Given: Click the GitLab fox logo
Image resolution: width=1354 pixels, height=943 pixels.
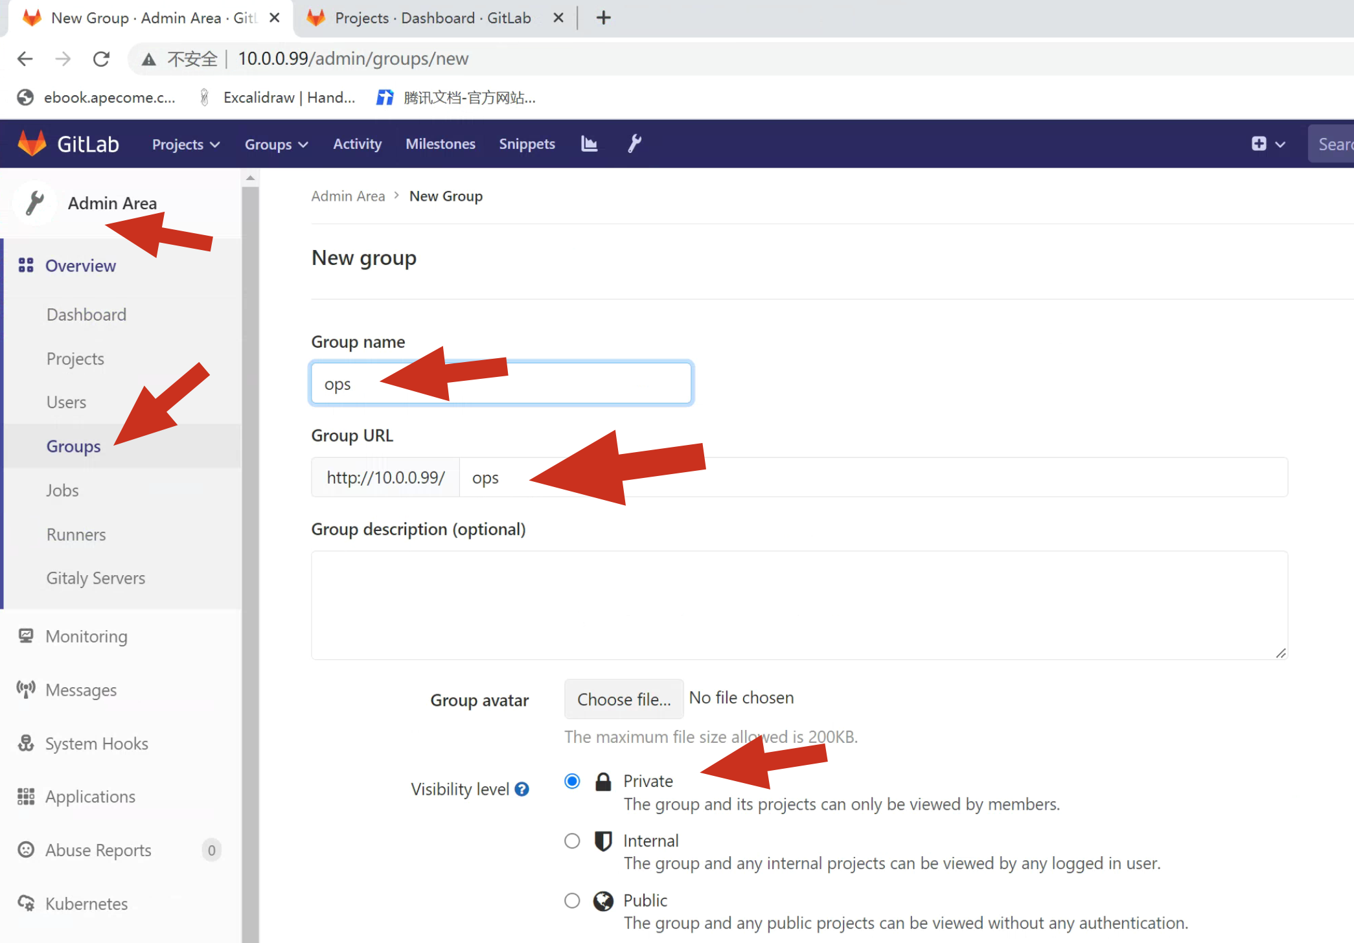Looking at the screenshot, I should [x=32, y=144].
